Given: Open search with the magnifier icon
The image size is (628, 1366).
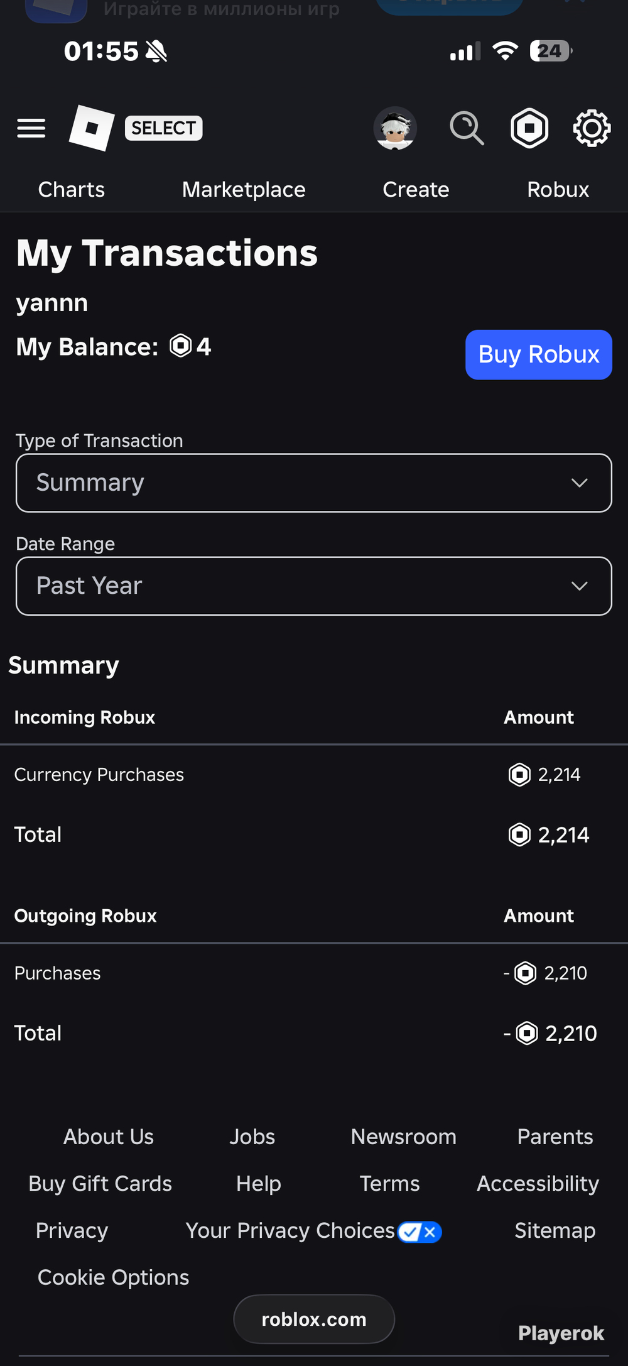Looking at the screenshot, I should pos(467,128).
